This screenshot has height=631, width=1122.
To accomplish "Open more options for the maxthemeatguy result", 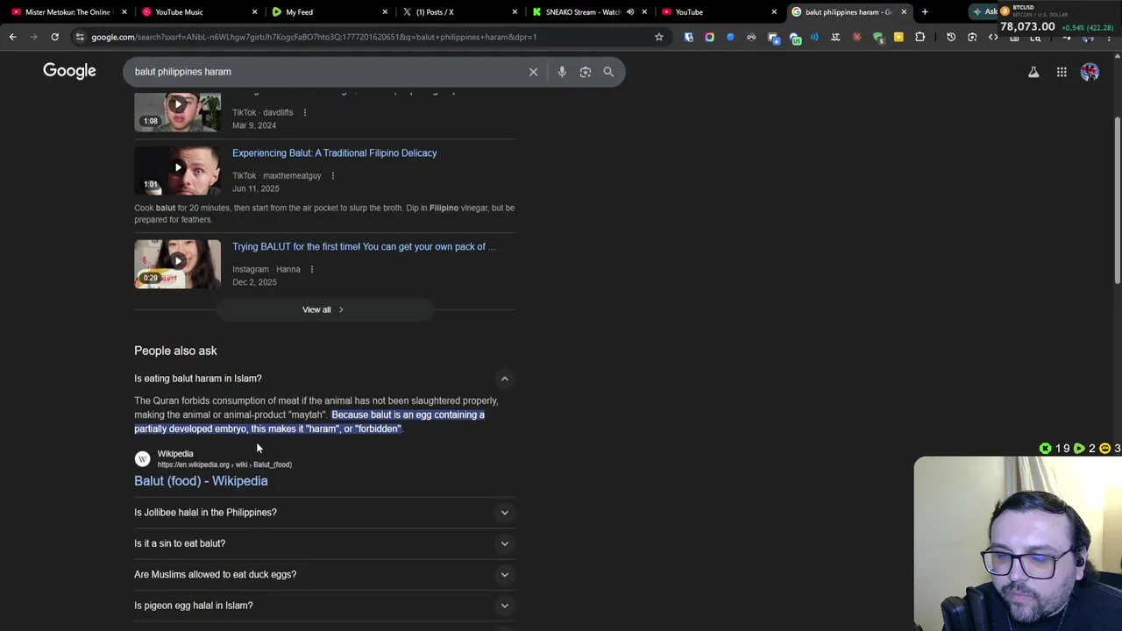I will (333, 175).
